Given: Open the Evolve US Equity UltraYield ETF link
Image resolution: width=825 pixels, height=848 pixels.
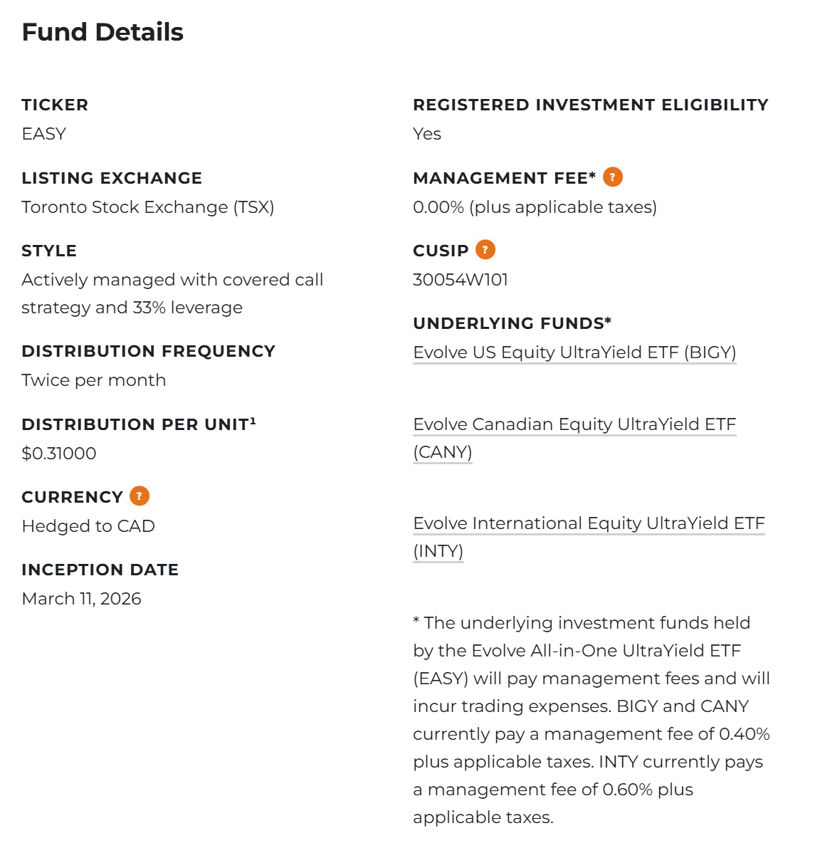Looking at the screenshot, I should coord(574,352).
